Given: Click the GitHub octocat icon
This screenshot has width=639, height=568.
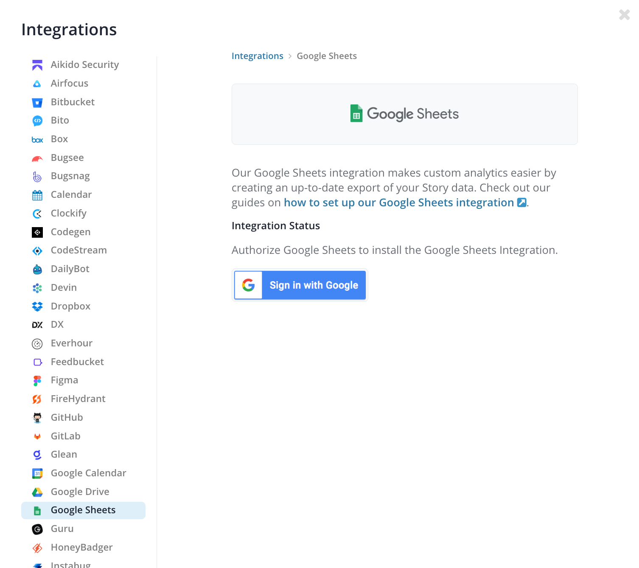Looking at the screenshot, I should click(x=37, y=418).
